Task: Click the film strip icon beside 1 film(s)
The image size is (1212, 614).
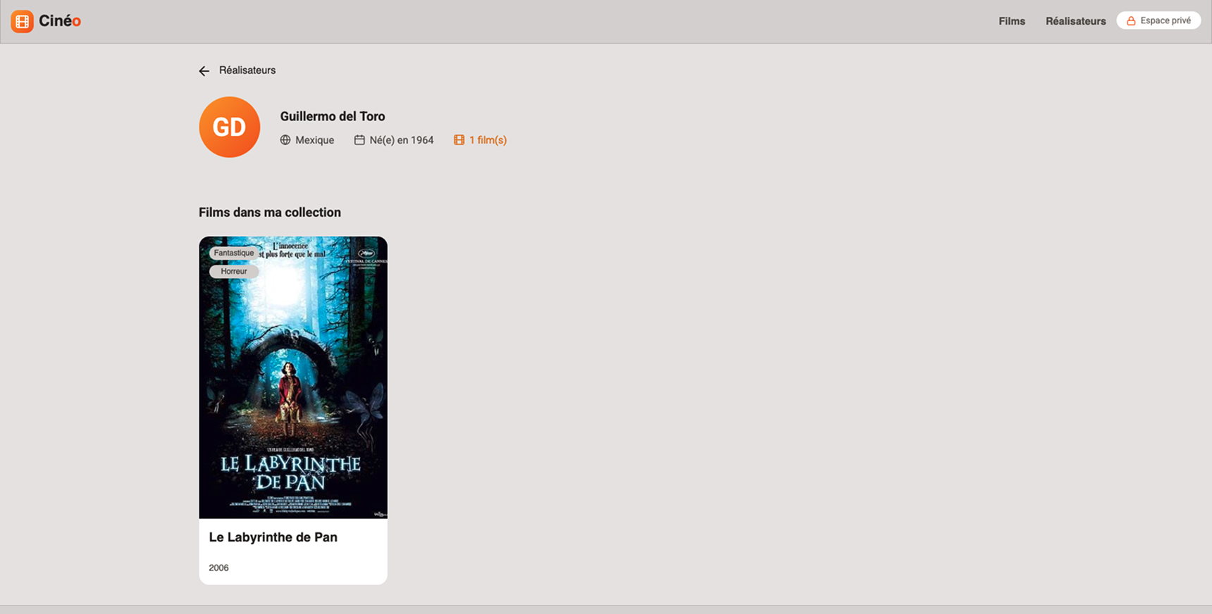Action: [459, 140]
